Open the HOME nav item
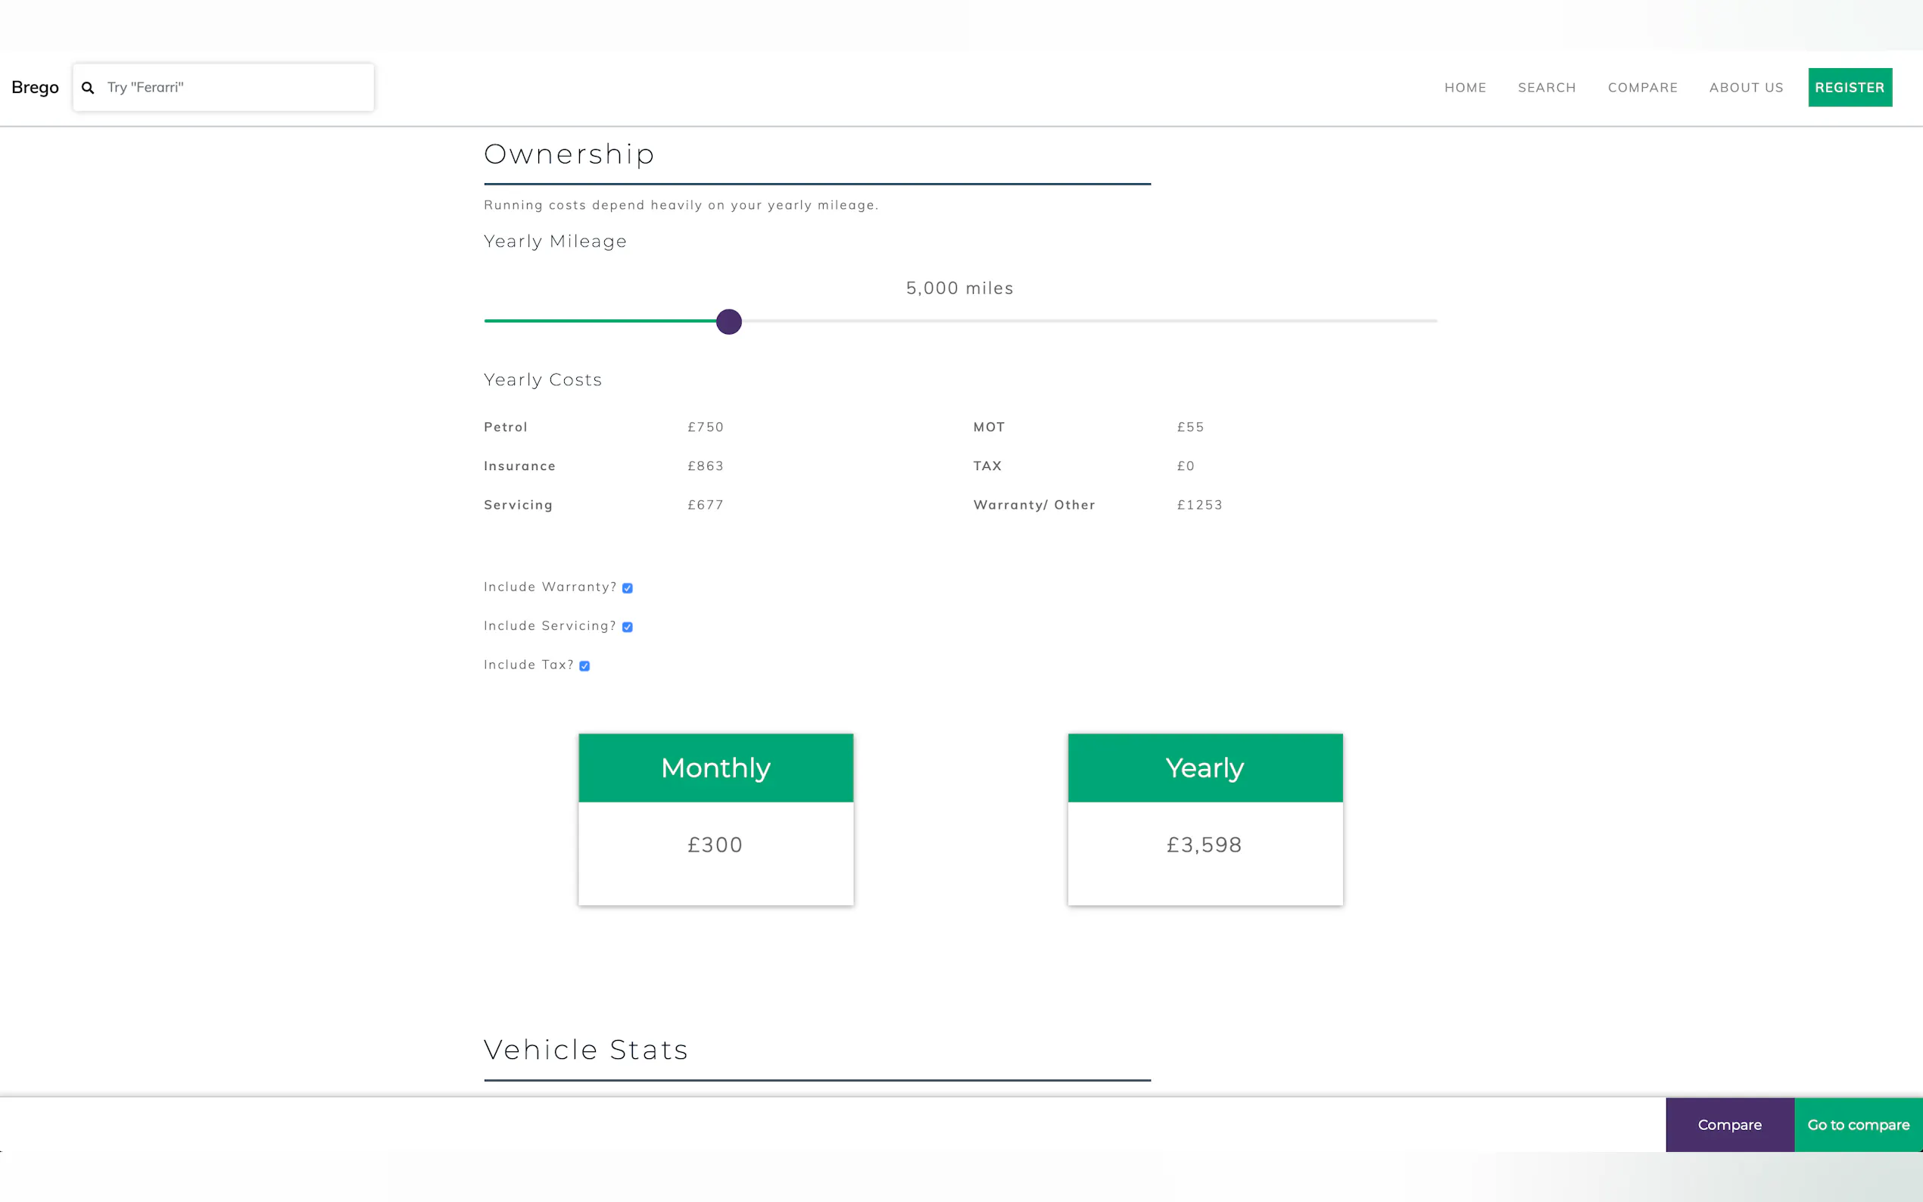 coord(1464,88)
